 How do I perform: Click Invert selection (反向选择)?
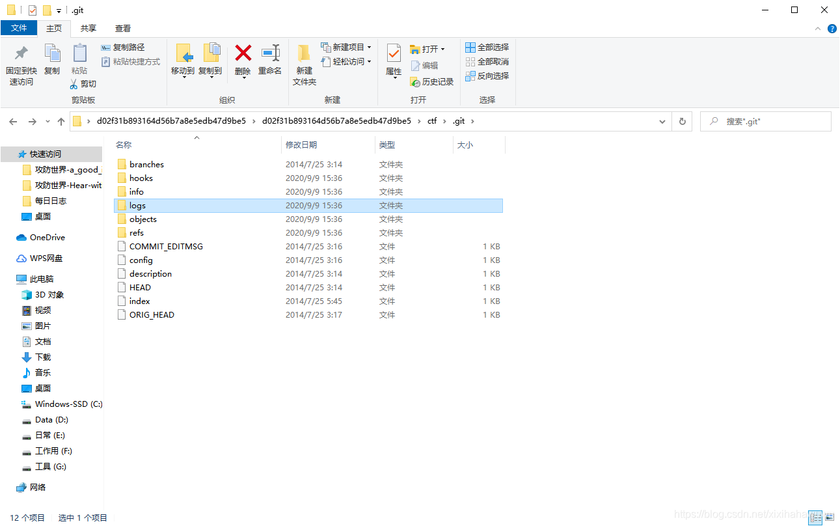487,76
